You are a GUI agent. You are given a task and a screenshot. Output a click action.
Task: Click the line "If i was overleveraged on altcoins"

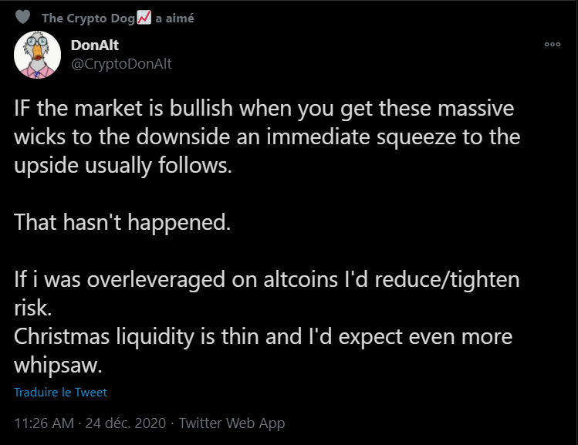pyautogui.click(x=266, y=279)
